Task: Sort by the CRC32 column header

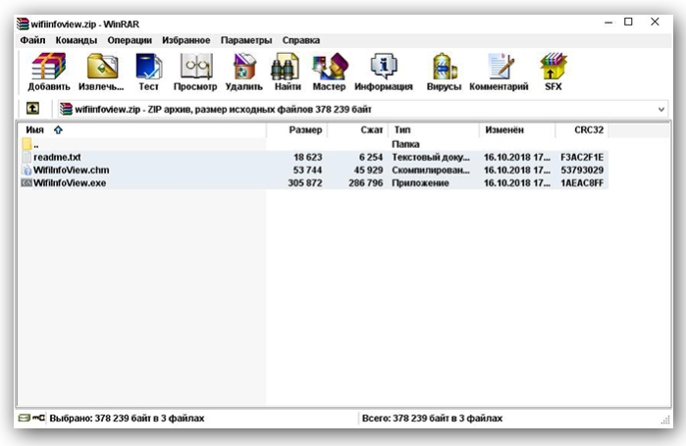Action: [x=581, y=129]
